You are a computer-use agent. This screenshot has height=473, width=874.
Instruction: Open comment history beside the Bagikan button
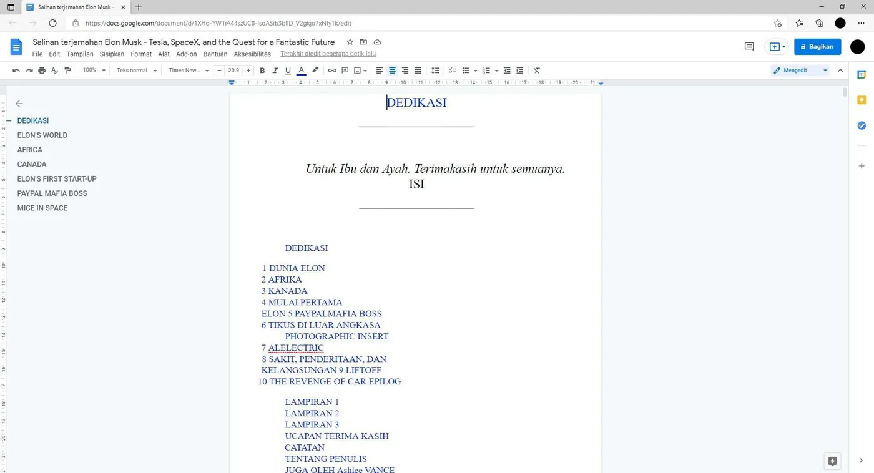point(749,47)
